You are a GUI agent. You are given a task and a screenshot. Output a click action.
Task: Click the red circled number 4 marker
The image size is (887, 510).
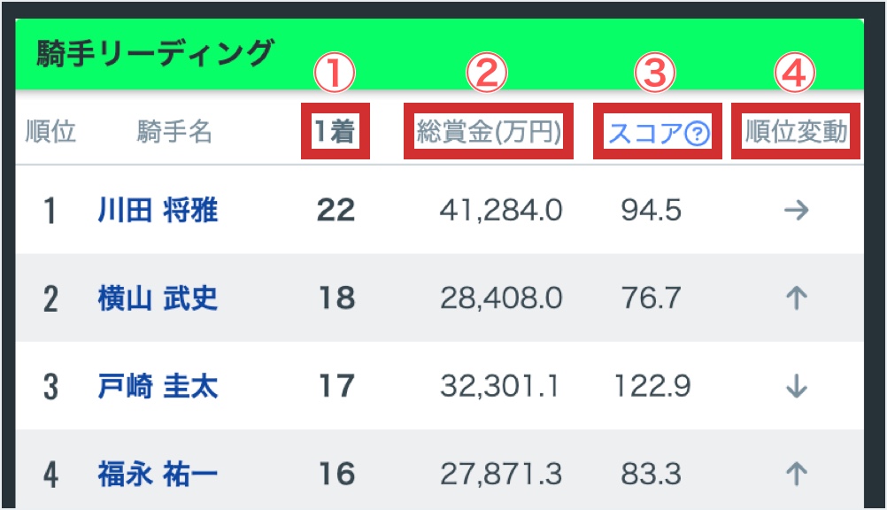pyautogui.click(x=794, y=74)
